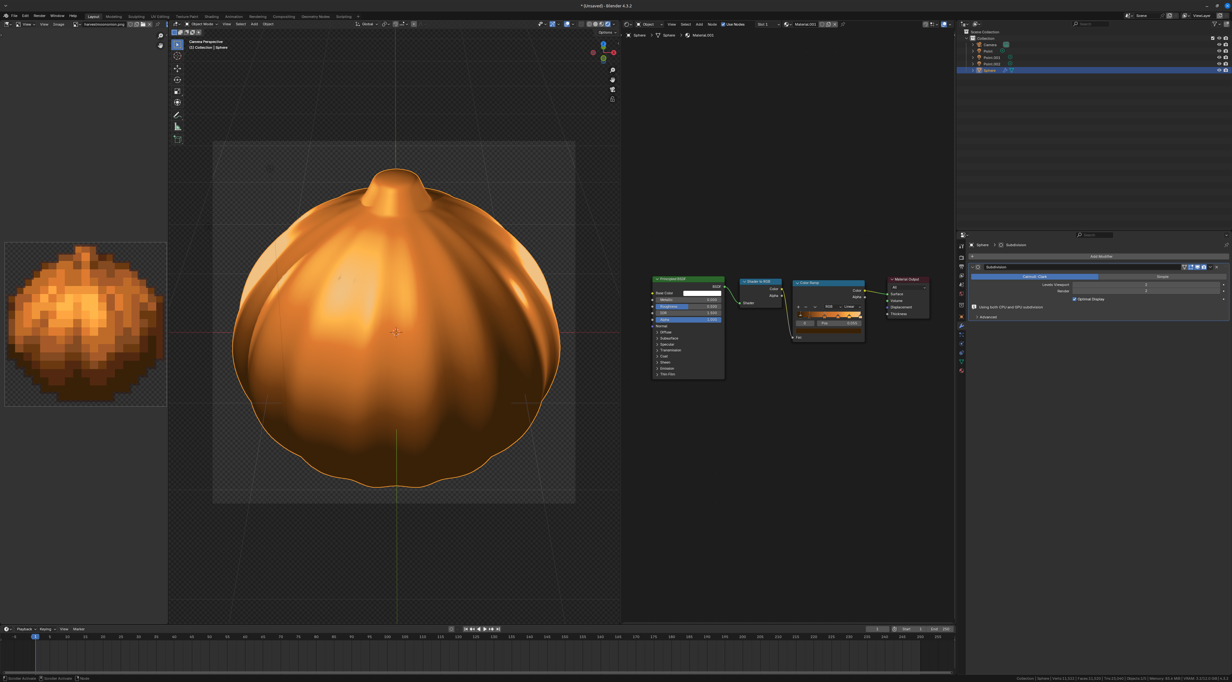Switch viewport to wireframe shading

[589, 24]
